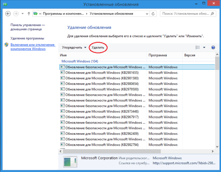The height and width of the screenshot is (172, 221).
Task: Open the help icon
Action: pyautogui.click(x=213, y=47)
